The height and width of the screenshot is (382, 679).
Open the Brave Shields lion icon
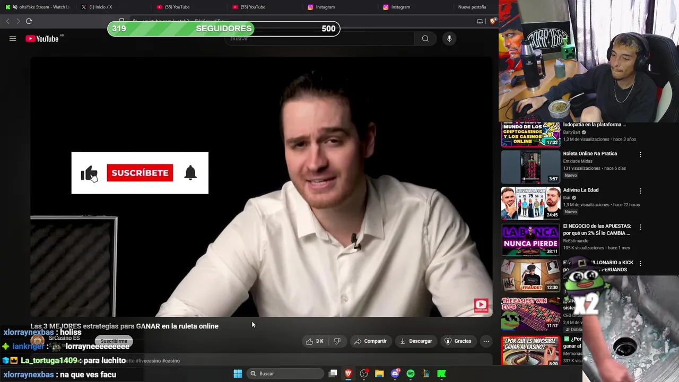(493, 21)
